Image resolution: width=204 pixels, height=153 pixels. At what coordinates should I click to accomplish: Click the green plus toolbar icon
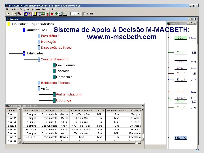tap(56, 14)
